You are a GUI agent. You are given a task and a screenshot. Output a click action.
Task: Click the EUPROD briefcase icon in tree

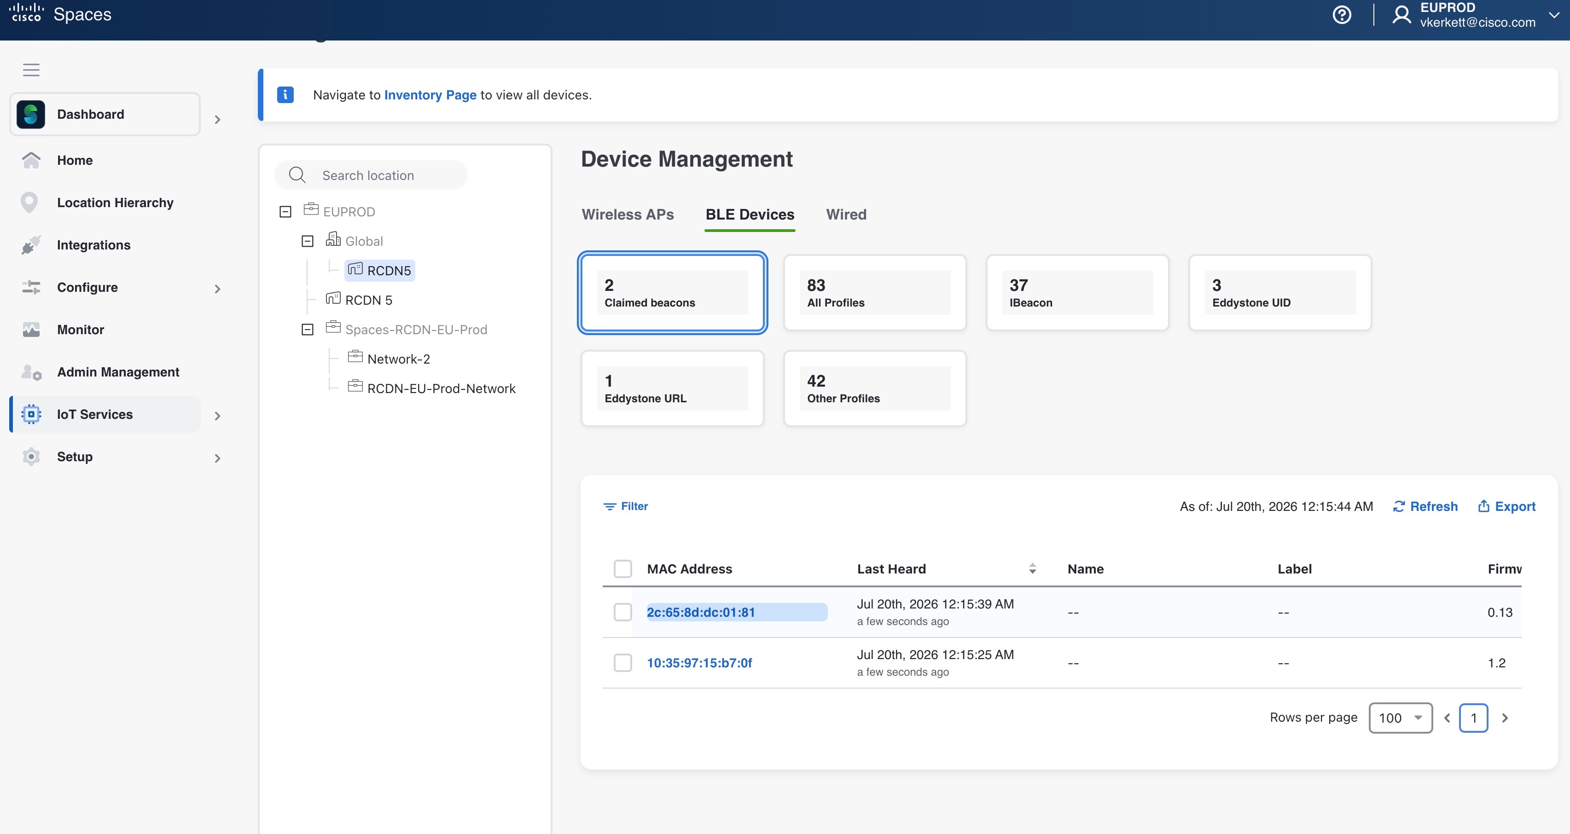tap(311, 209)
